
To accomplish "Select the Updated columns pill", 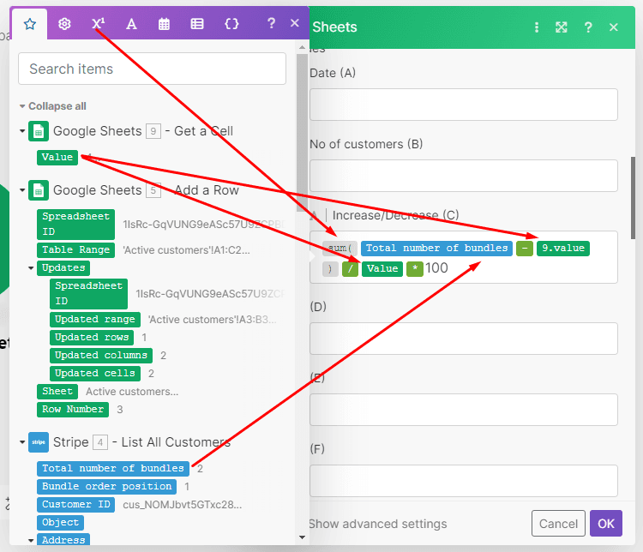I will [x=101, y=356].
